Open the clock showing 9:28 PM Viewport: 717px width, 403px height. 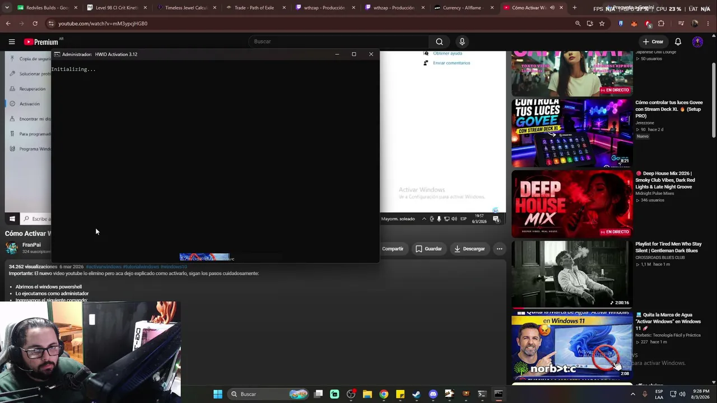701,394
